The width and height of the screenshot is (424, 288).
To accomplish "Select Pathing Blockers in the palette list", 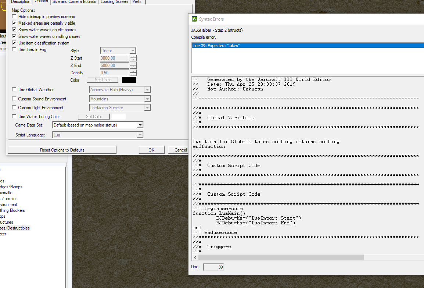I will coord(12,210).
